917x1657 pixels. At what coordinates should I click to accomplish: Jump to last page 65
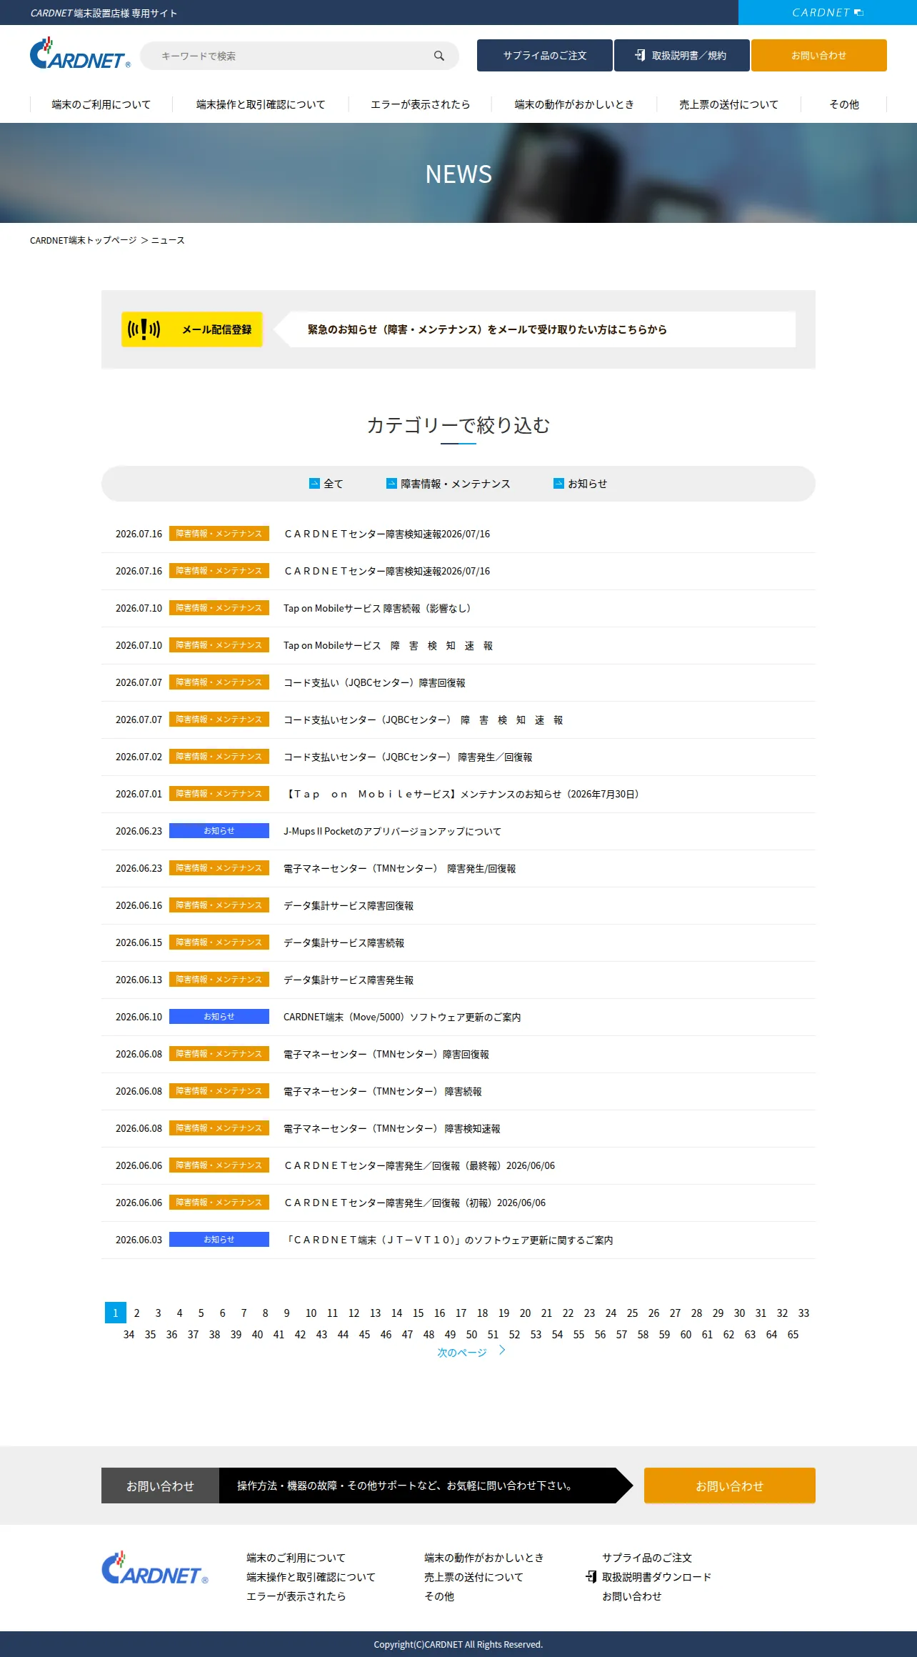click(x=793, y=1334)
